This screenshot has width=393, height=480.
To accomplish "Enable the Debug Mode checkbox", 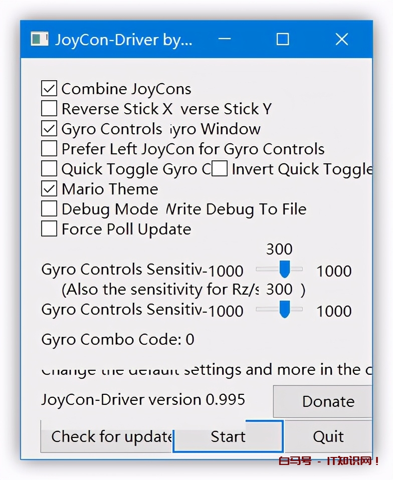I will coord(49,209).
